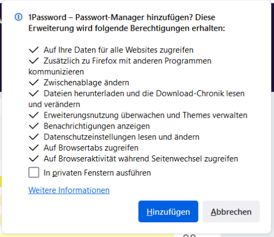Screen dimensions: 274x237
Task: Select the 'Auf Browsertabs zugreifen' permission text
Action: tap(91, 148)
